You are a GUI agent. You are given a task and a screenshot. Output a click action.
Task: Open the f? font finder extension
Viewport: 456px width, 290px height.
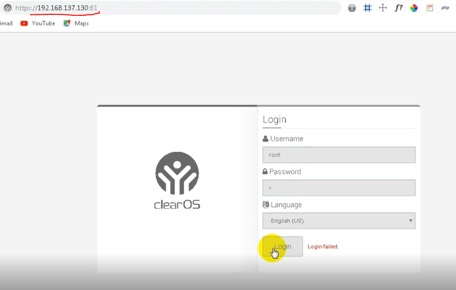399,8
